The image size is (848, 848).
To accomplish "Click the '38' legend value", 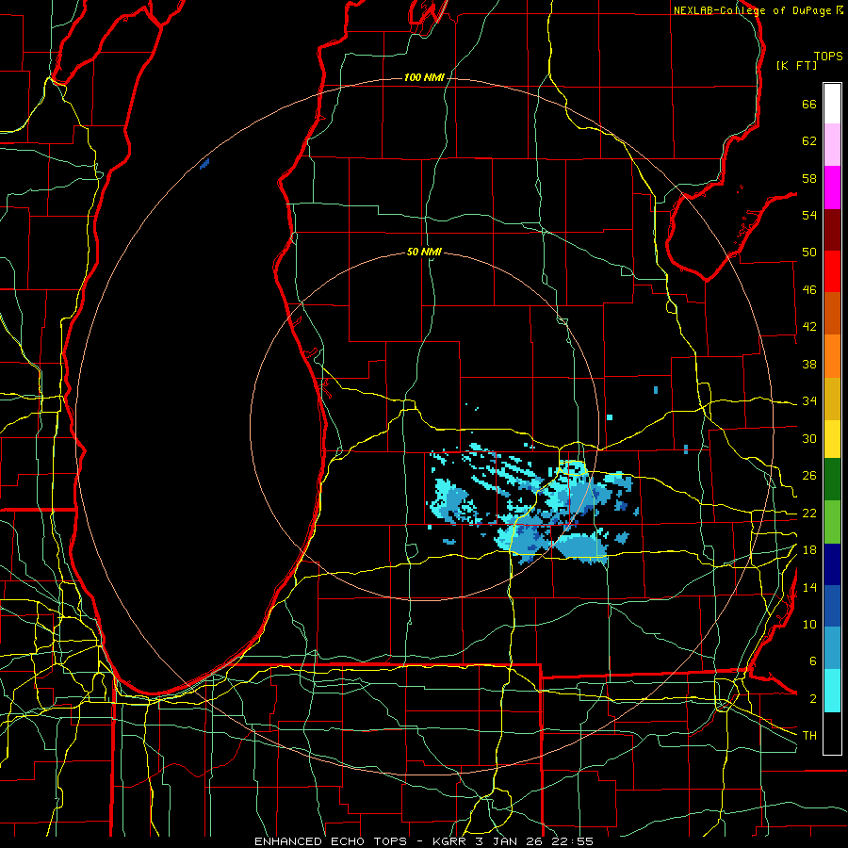I will coord(809,365).
